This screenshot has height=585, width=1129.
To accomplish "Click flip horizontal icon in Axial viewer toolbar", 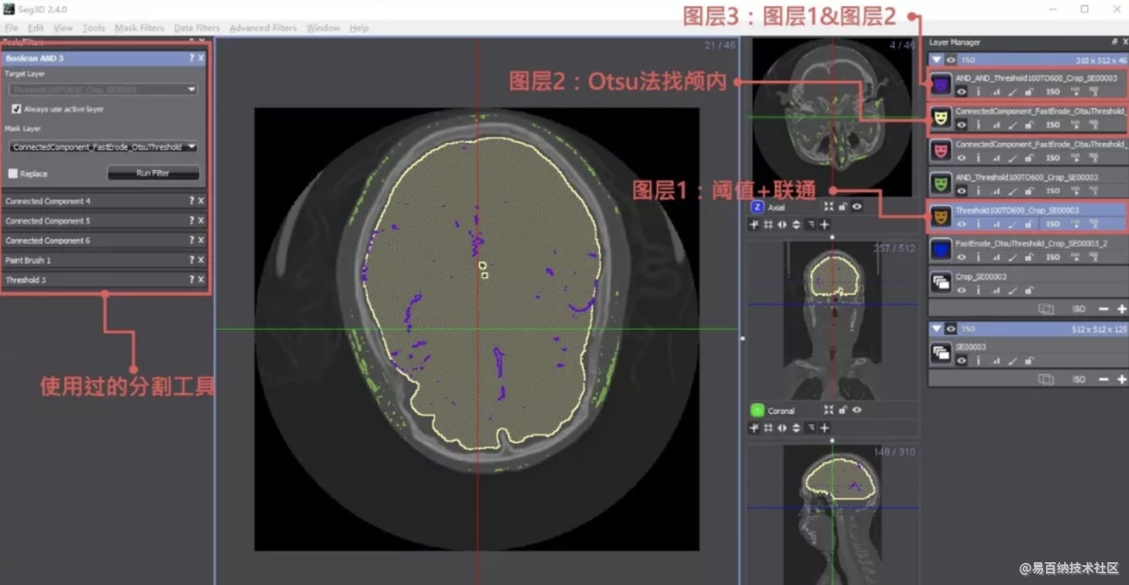I will pos(782,225).
